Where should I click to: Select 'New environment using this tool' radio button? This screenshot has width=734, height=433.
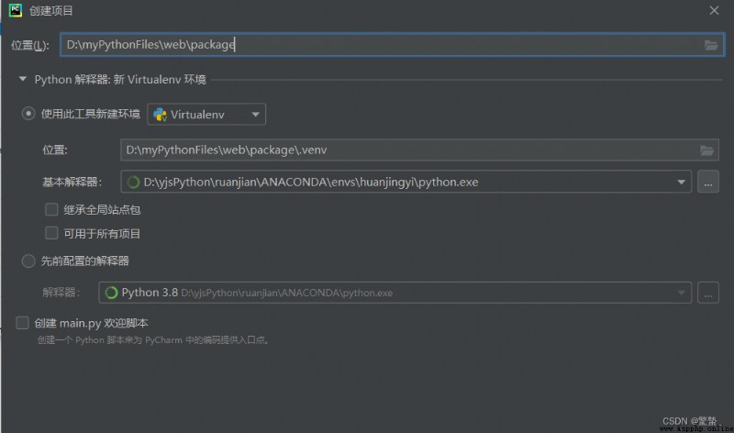click(x=28, y=114)
